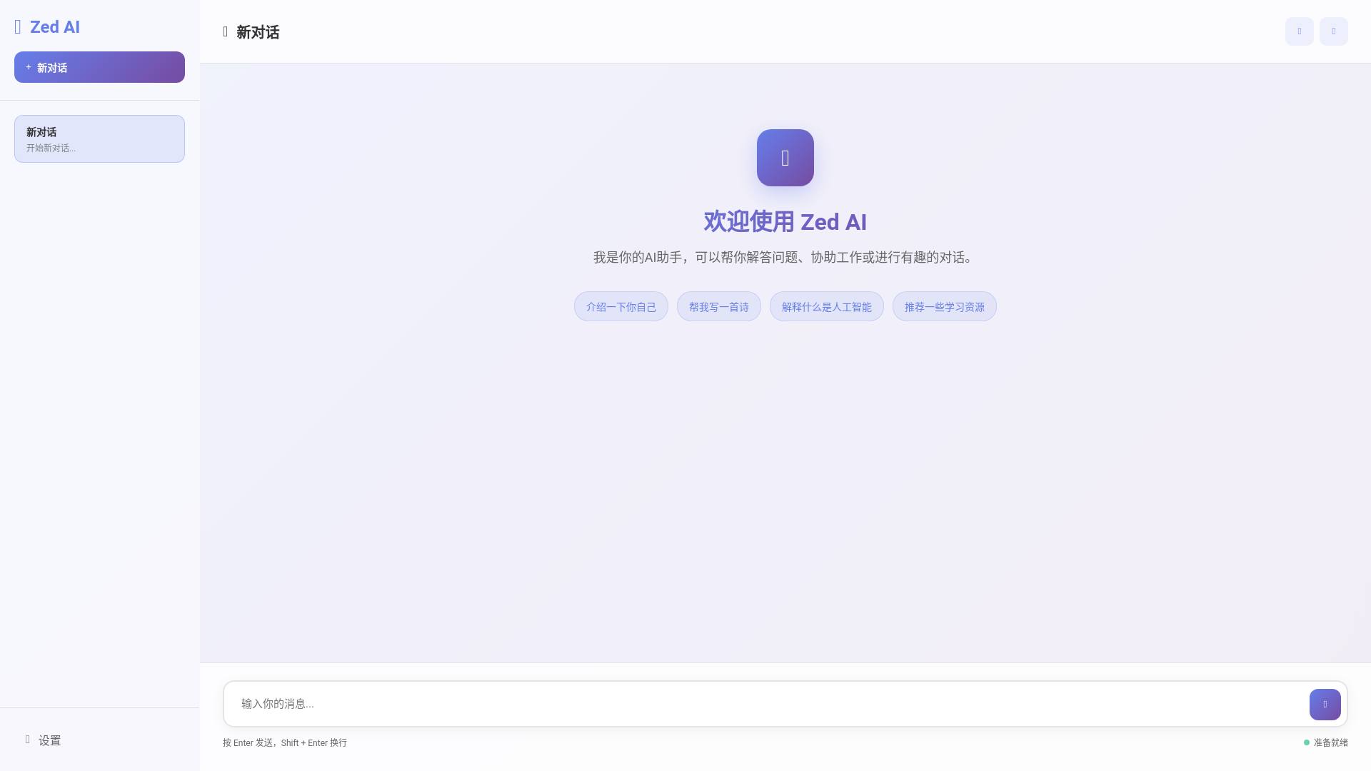Click the chat icon beside header title 新对话
The height and width of the screenshot is (771, 1371).
click(226, 31)
